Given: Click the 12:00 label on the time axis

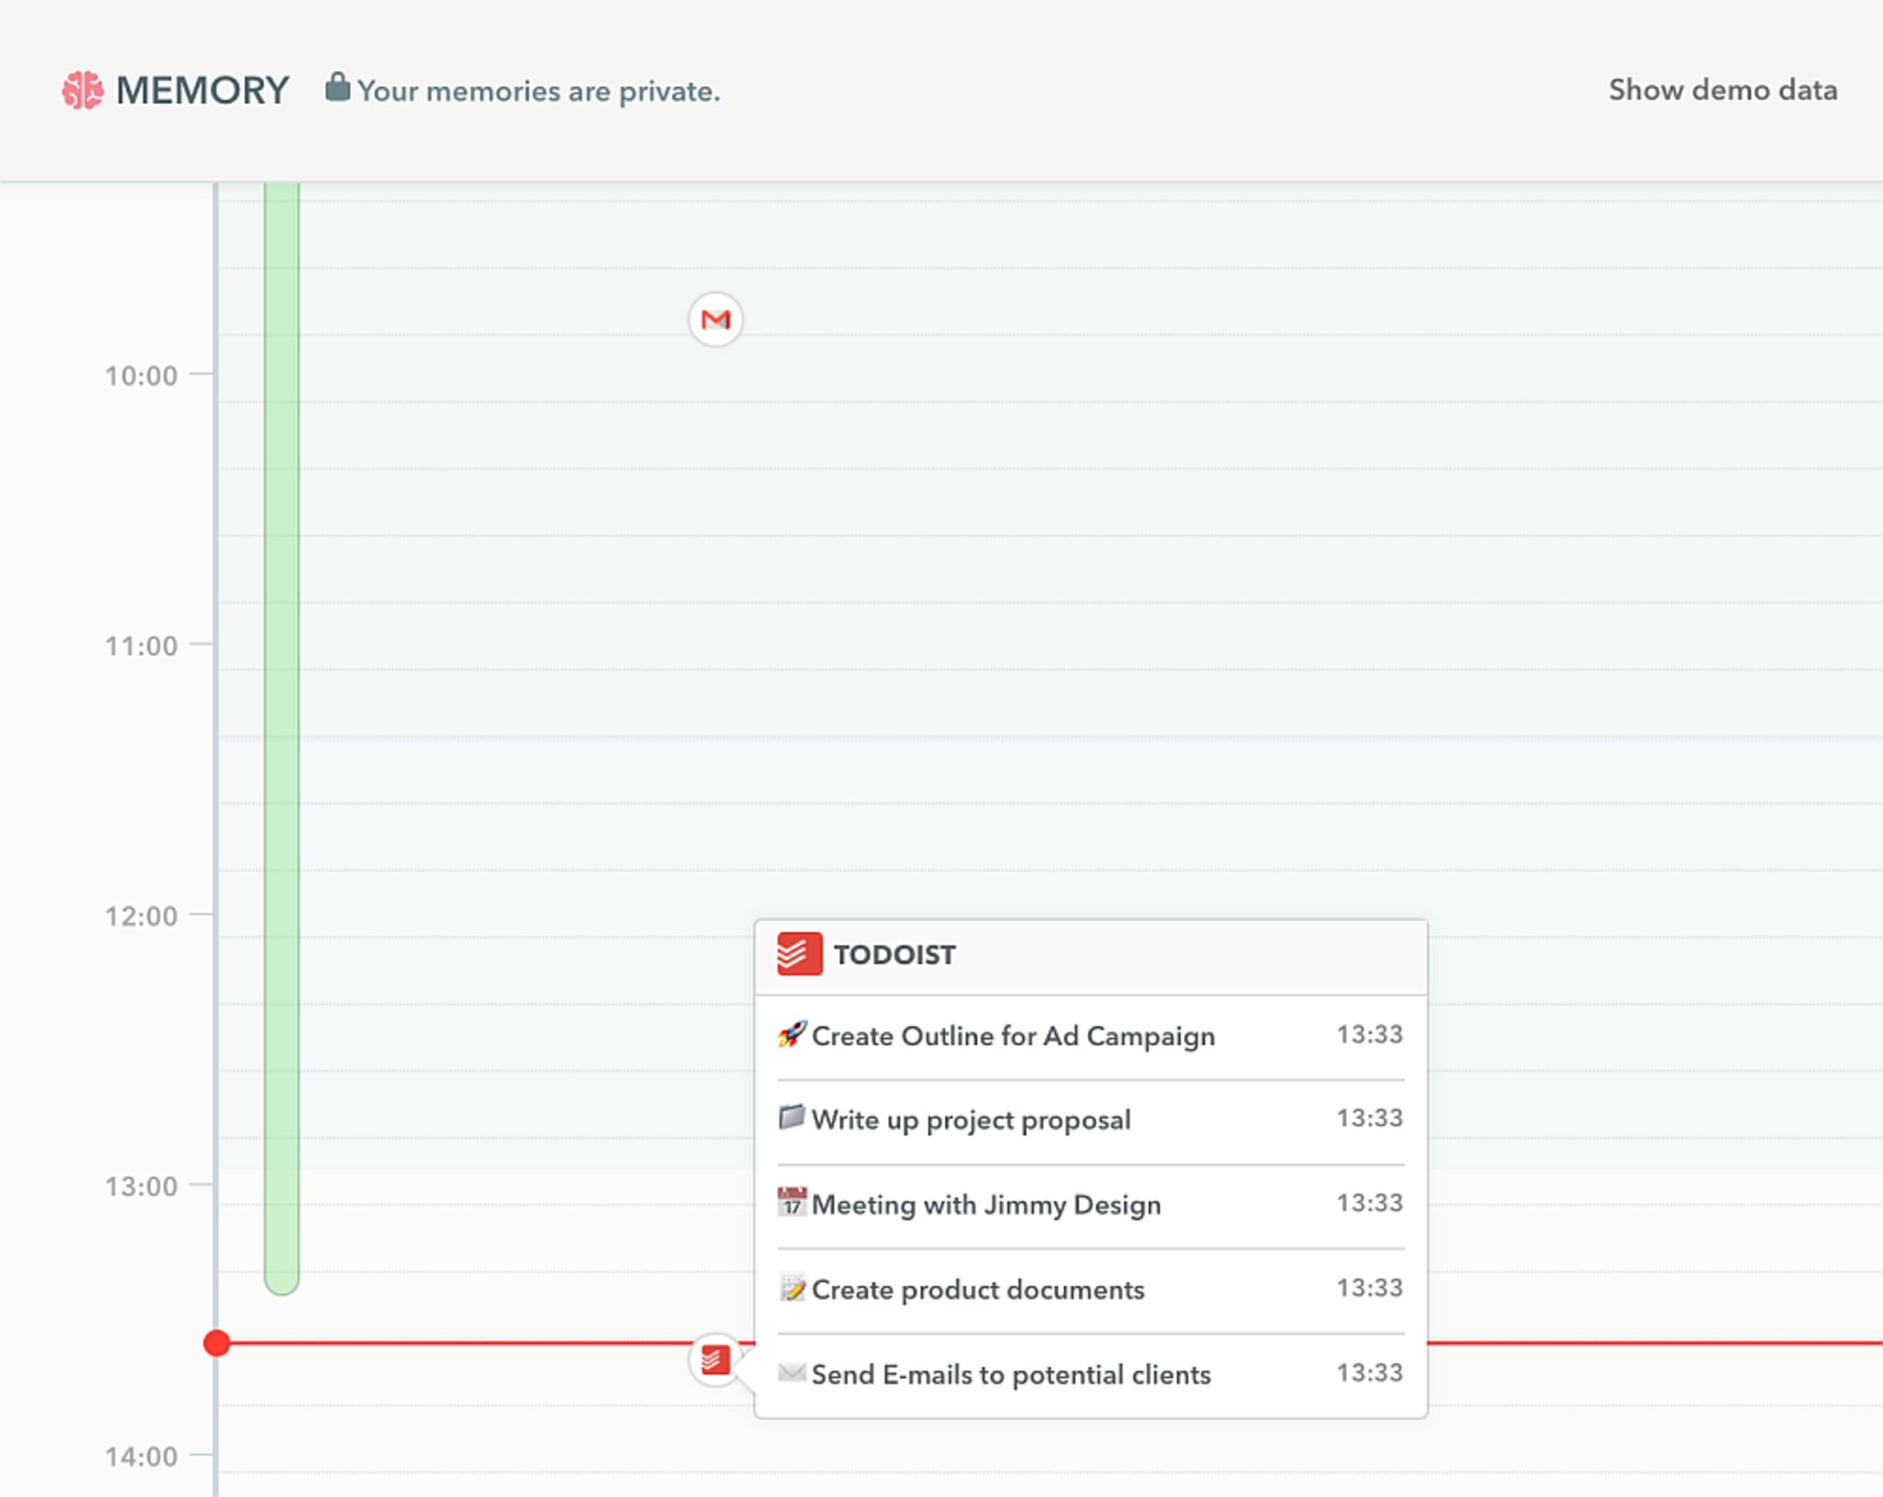Looking at the screenshot, I should 142,915.
